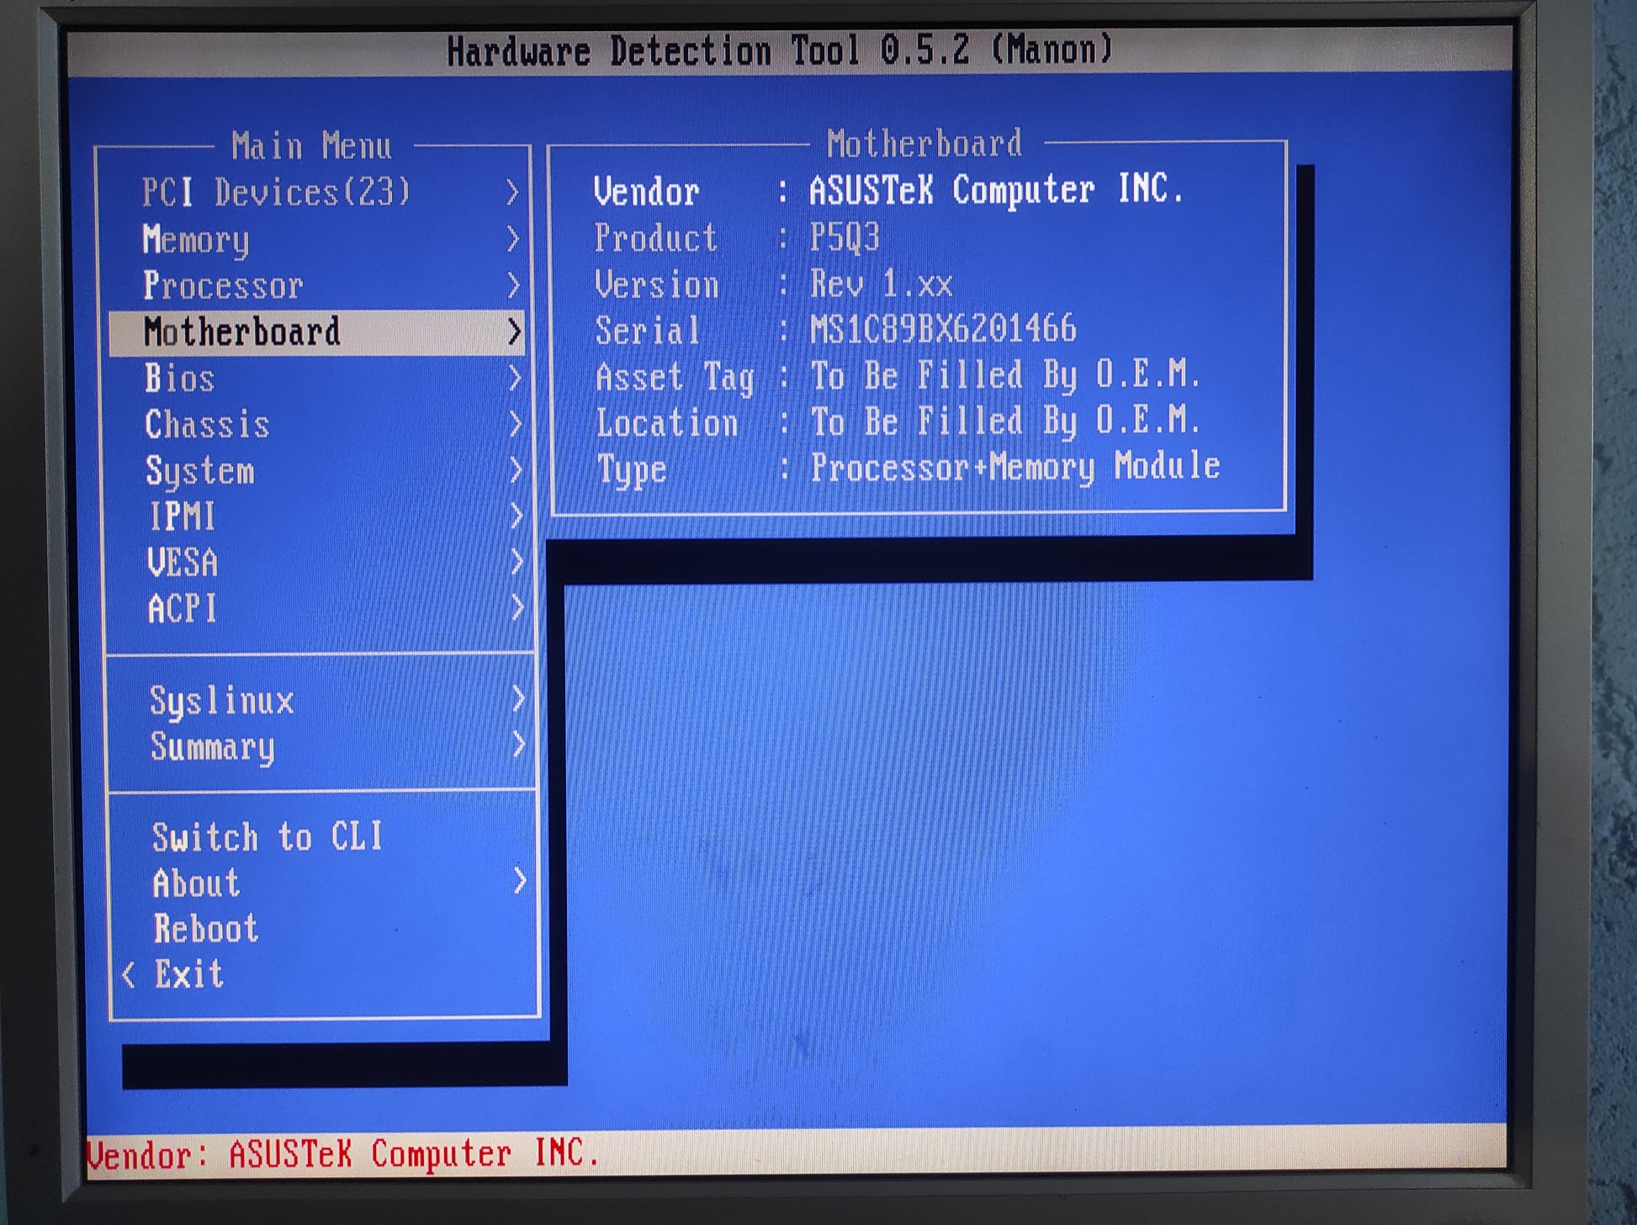The width and height of the screenshot is (1637, 1225).
Task: Open the System menu item
Action: (200, 470)
